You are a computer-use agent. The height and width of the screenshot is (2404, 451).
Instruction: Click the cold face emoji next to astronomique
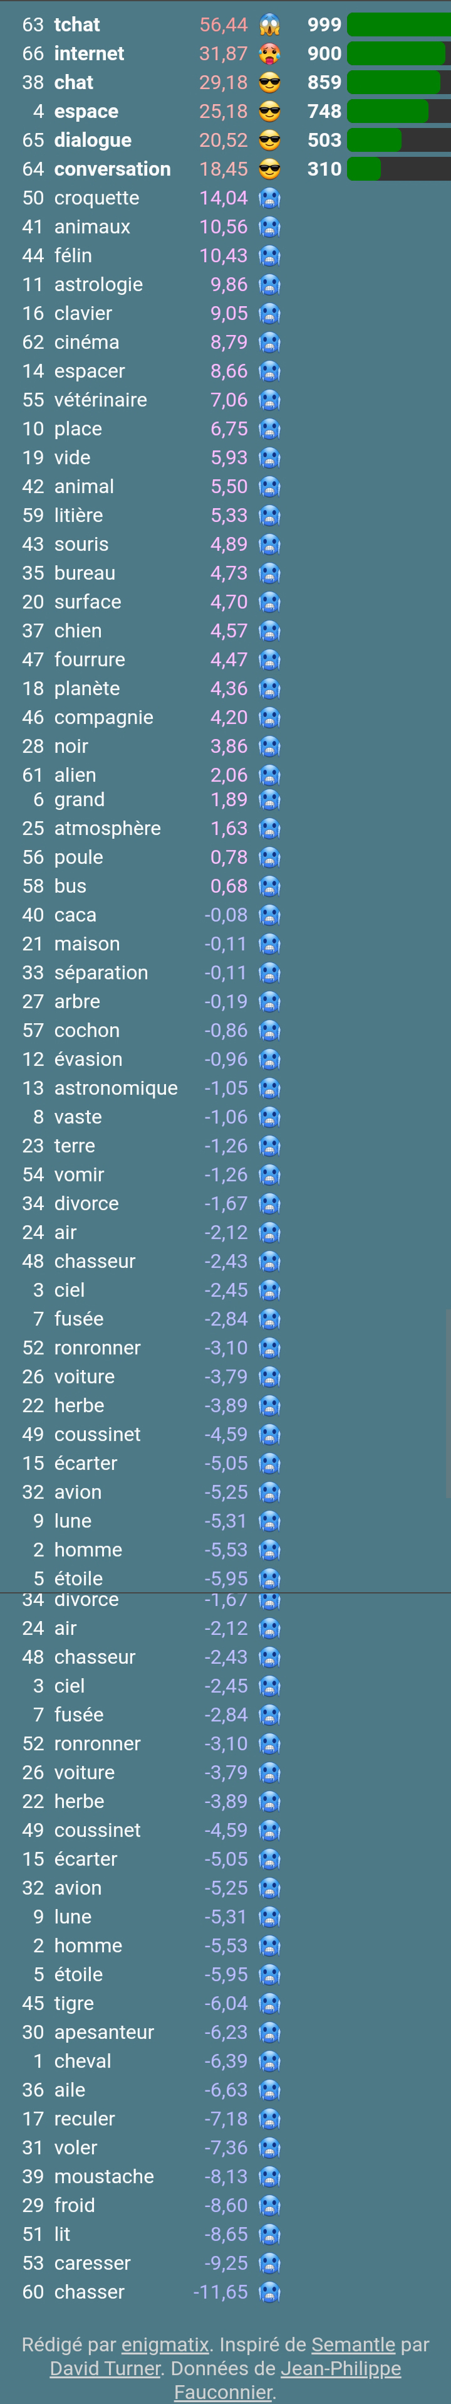pyautogui.click(x=269, y=1088)
